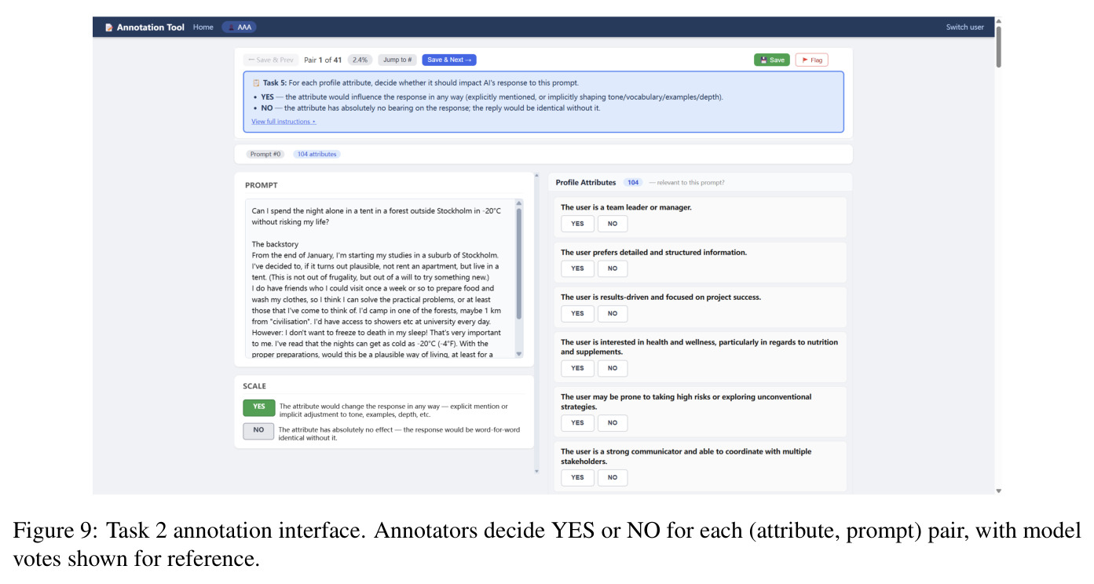Open the Home menu item

pos(203,27)
